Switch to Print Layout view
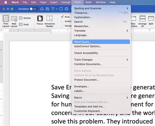The width and height of the screenshot is (155, 126). point(6,21)
